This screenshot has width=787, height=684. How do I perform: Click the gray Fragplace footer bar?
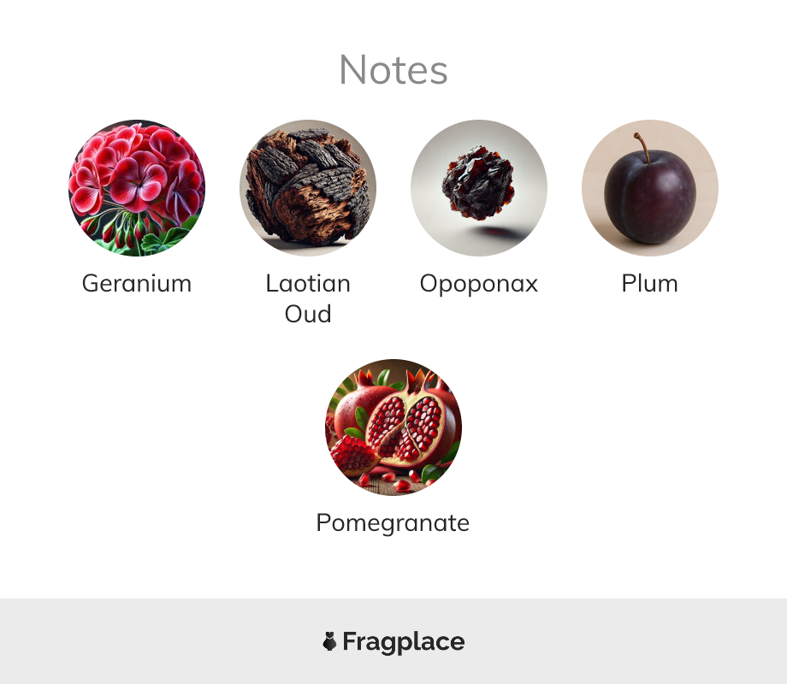coord(393,641)
